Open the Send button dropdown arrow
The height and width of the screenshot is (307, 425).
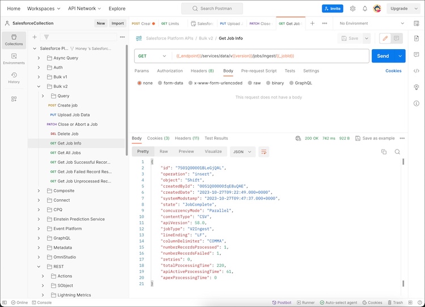(400, 56)
